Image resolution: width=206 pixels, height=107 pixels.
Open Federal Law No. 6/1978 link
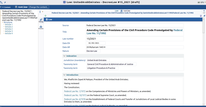[75, 99]
